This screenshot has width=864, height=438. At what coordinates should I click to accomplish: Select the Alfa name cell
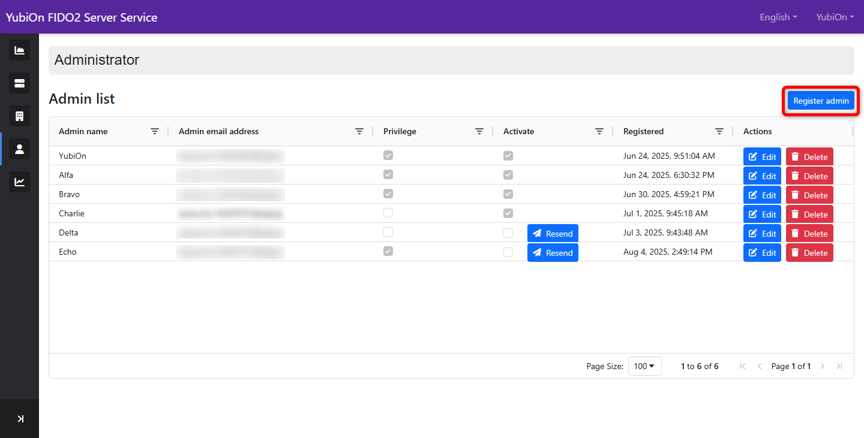pos(66,175)
